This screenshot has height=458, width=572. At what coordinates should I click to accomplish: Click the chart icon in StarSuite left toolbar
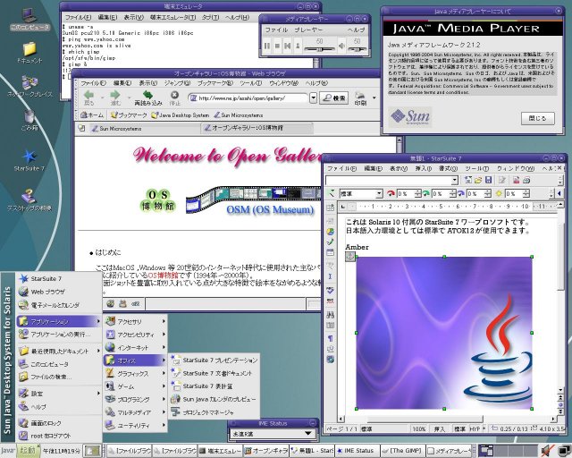[x=331, y=232]
